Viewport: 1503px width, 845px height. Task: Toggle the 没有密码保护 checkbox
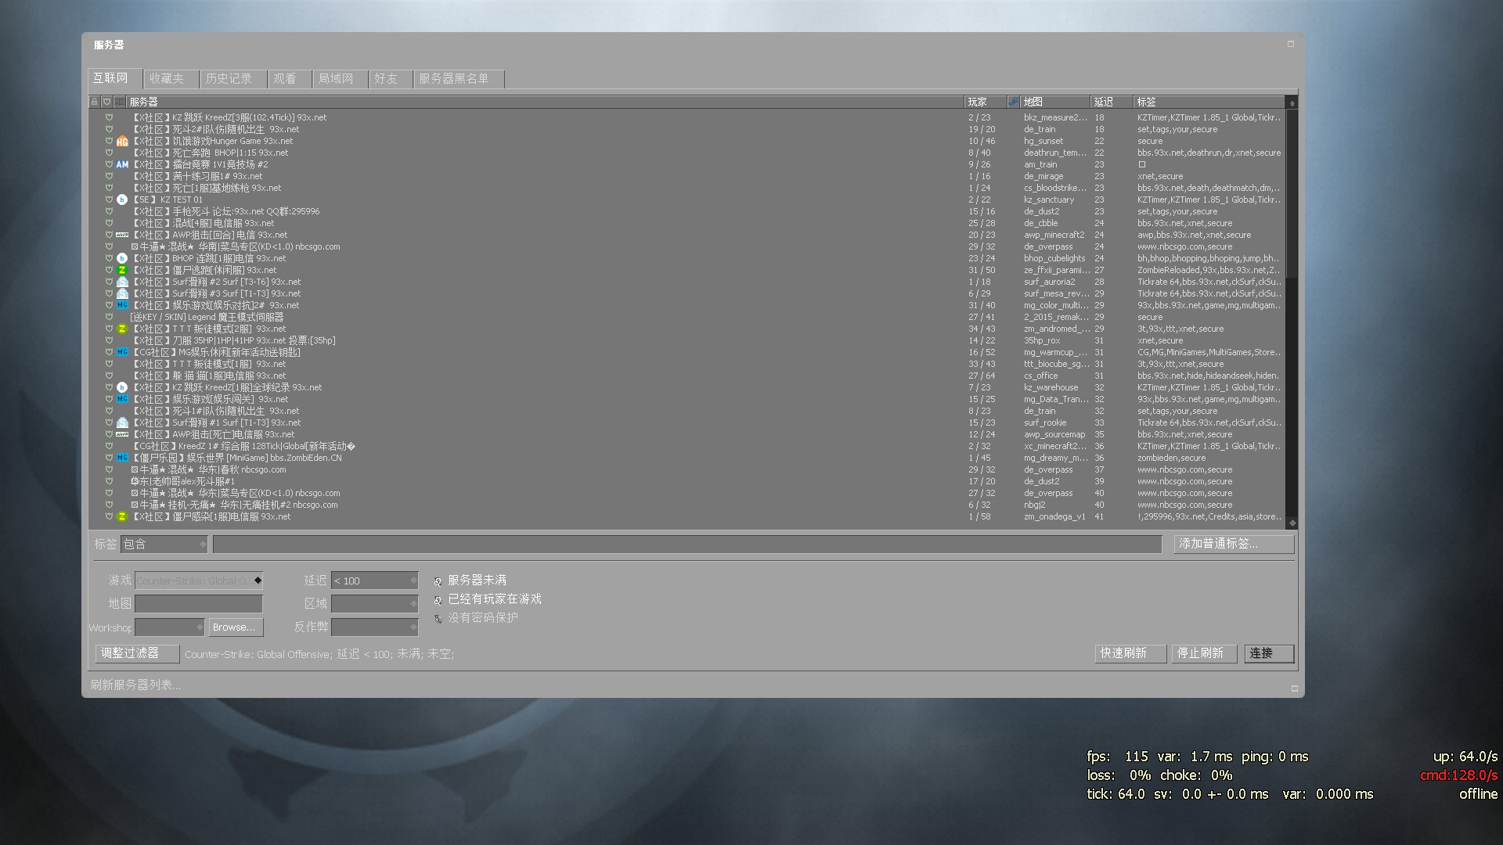point(438,619)
